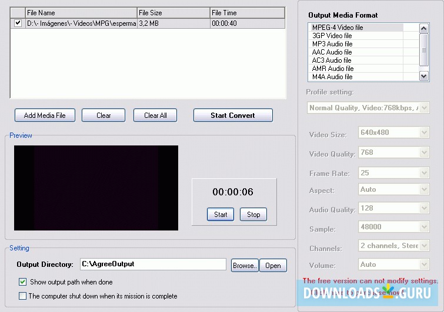The height and width of the screenshot is (312, 444).
Task: Click the File Size column header
Action: point(173,13)
